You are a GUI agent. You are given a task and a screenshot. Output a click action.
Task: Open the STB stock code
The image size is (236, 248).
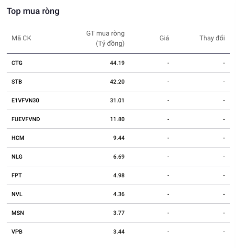click(x=17, y=82)
